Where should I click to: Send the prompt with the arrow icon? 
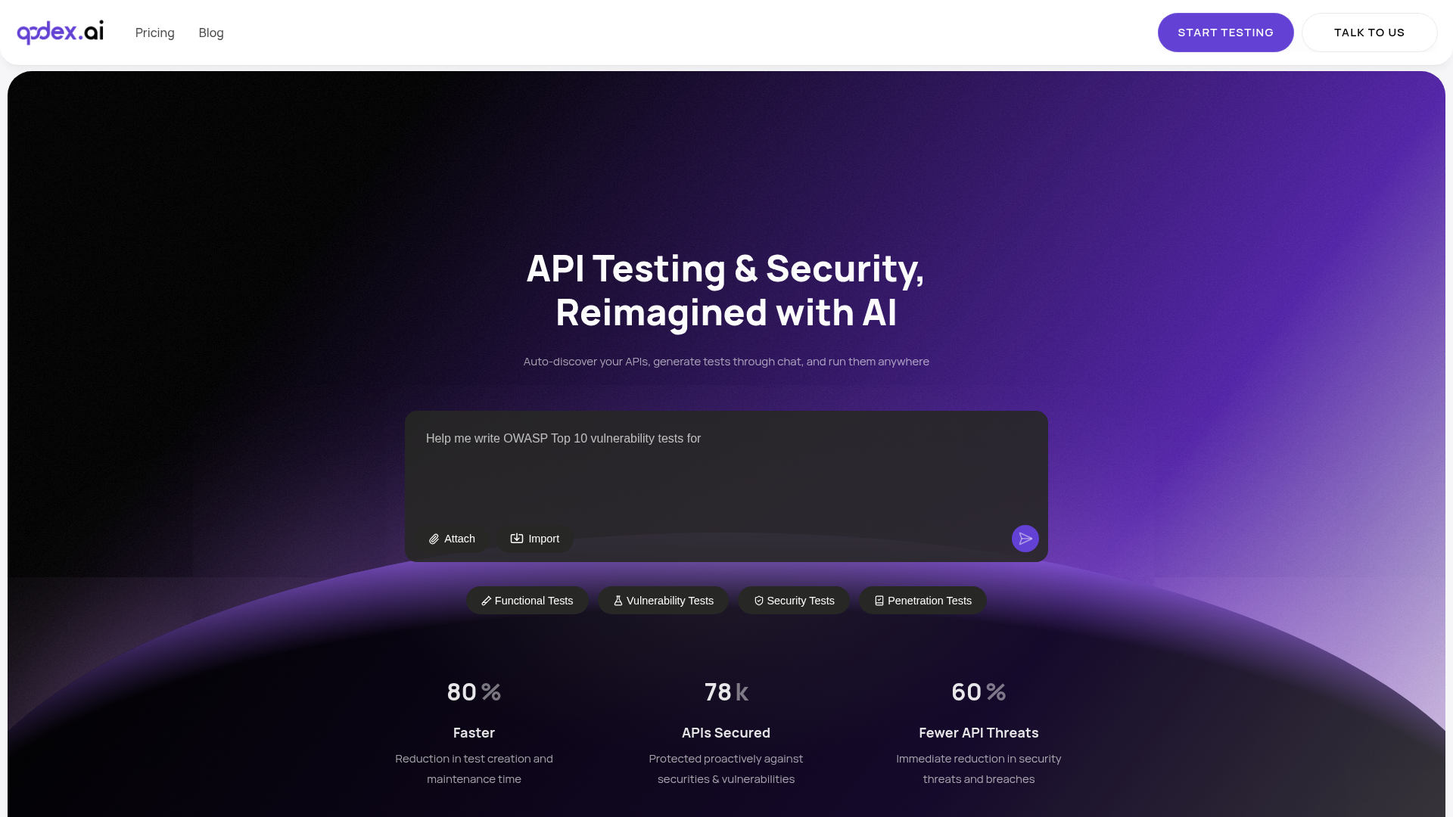(x=1025, y=539)
